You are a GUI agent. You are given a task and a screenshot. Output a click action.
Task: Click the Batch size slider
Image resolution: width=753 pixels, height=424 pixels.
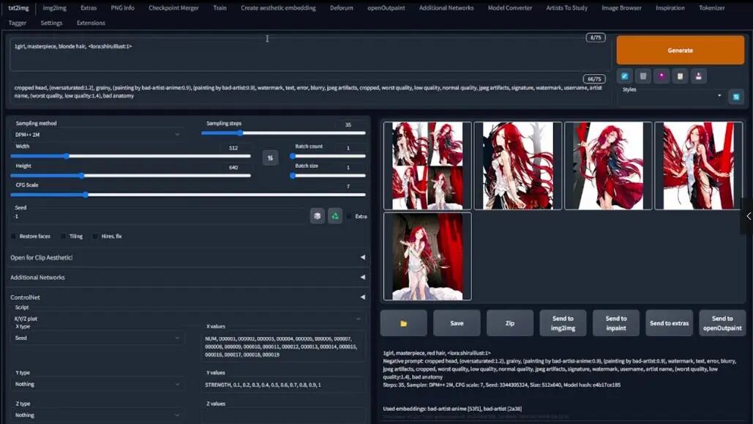329,176
